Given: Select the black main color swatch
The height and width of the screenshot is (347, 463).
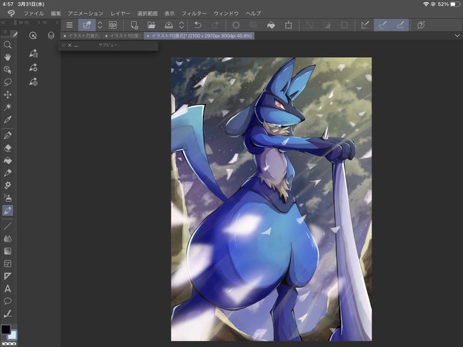Looking at the screenshot, I should pyautogui.click(x=5, y=329).
